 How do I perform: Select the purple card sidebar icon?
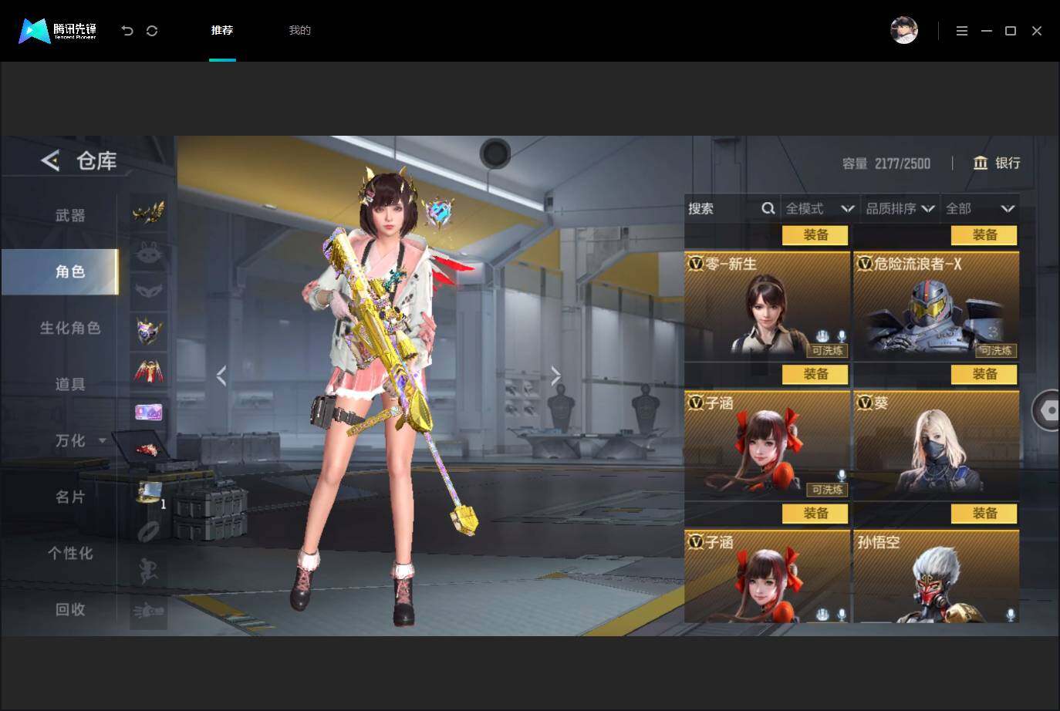click(148, 413)
